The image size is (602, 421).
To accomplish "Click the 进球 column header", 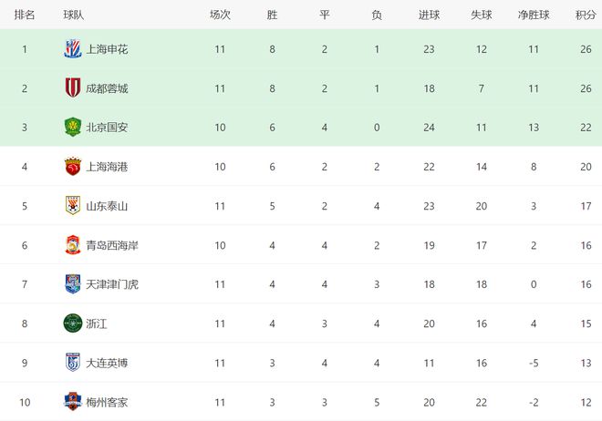I will [429, 15].
